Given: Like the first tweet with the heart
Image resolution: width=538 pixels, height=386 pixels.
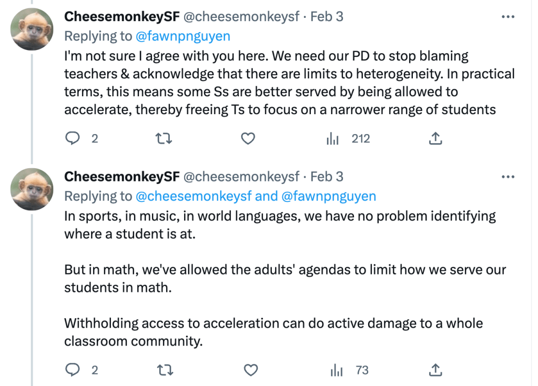Looking at the screenshot, I should click(x=248, y=139).
